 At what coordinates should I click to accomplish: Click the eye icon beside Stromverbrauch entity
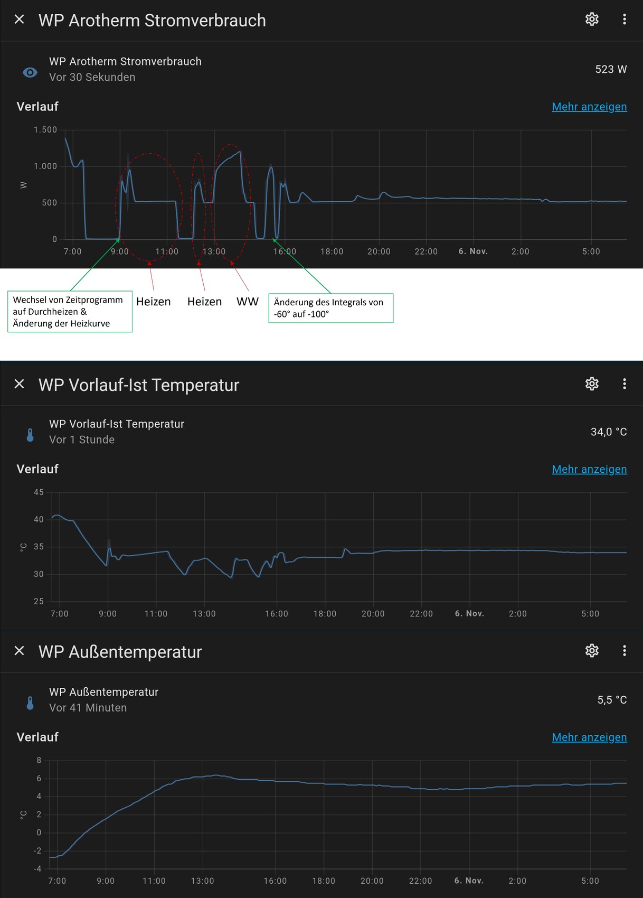[30, 72]
